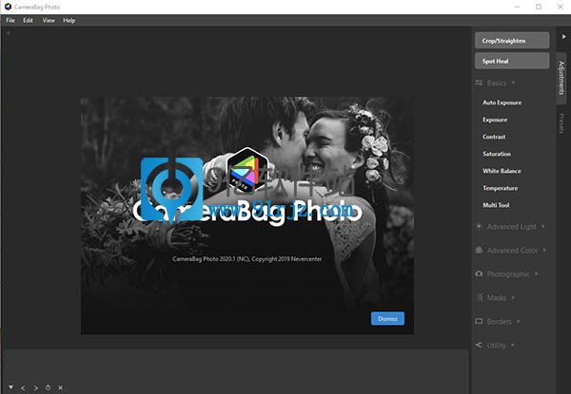The image size is (571, 394).
Task: Add the Auto Exposure adjustment
Action: [x=502, y=103]
